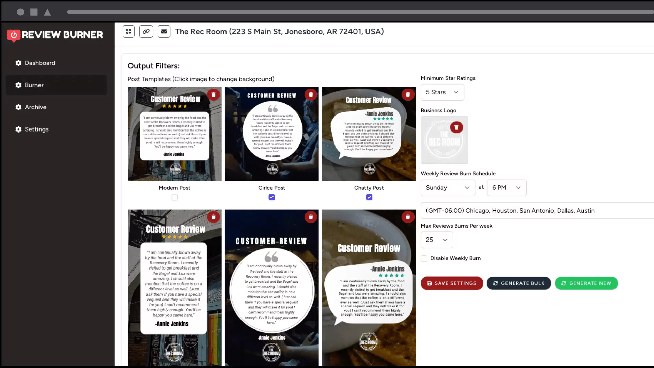
Task: Go to Dashboard in the sidebar
Action: coord(40,63)
